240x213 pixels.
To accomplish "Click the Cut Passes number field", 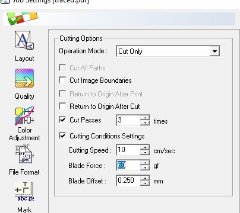I will coord(128,120).
